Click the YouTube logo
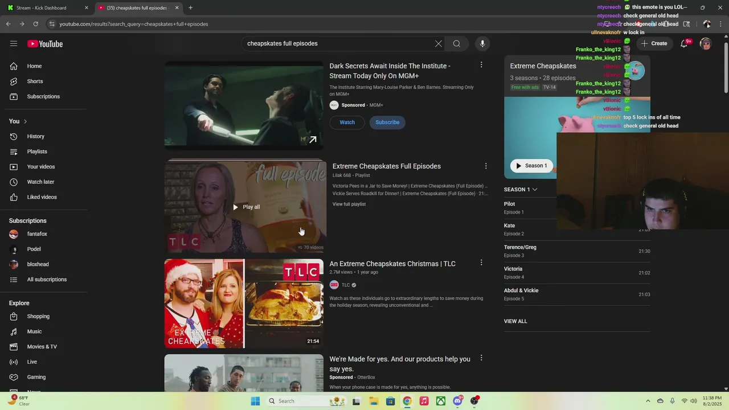Viewport: 729px width, 410px height. [x=45, y=44]
